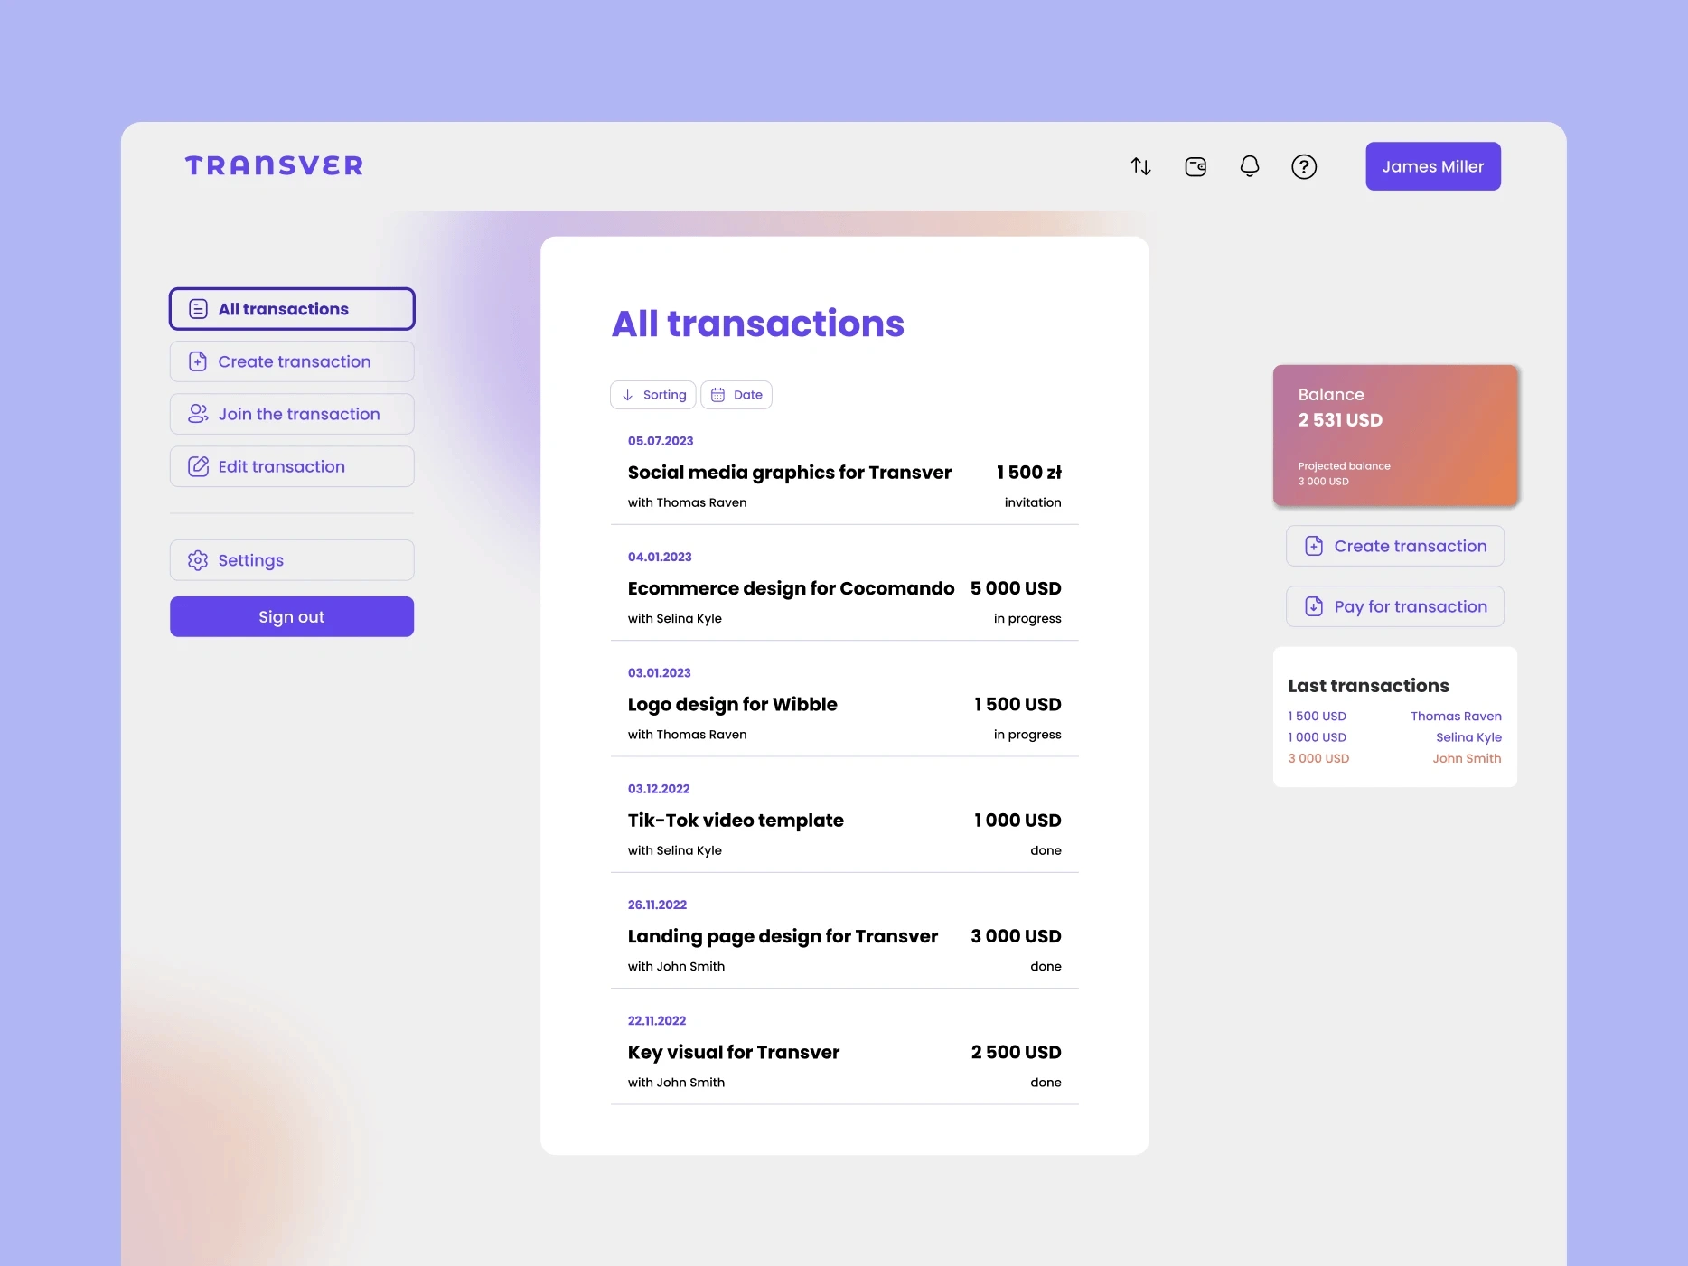This screenshot has height=1266, width=1688.
Task: Click the Transver logo
Action: pyautogui.click(x=274, y=166)
